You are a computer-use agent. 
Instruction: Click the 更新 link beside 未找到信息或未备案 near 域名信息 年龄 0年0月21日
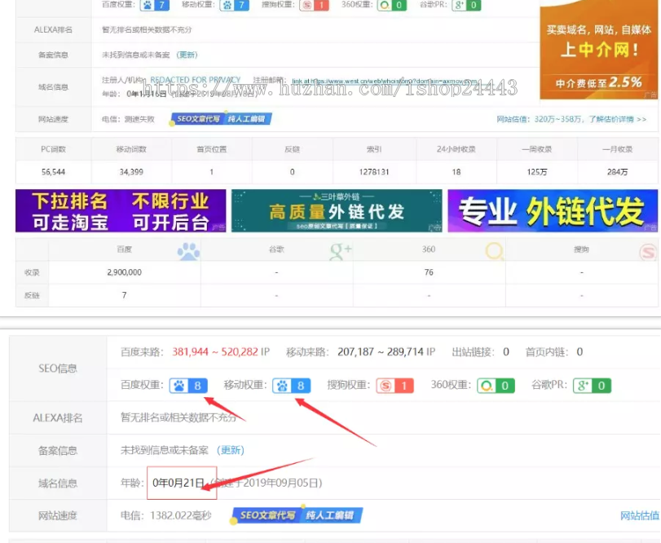tap(231, 450)
